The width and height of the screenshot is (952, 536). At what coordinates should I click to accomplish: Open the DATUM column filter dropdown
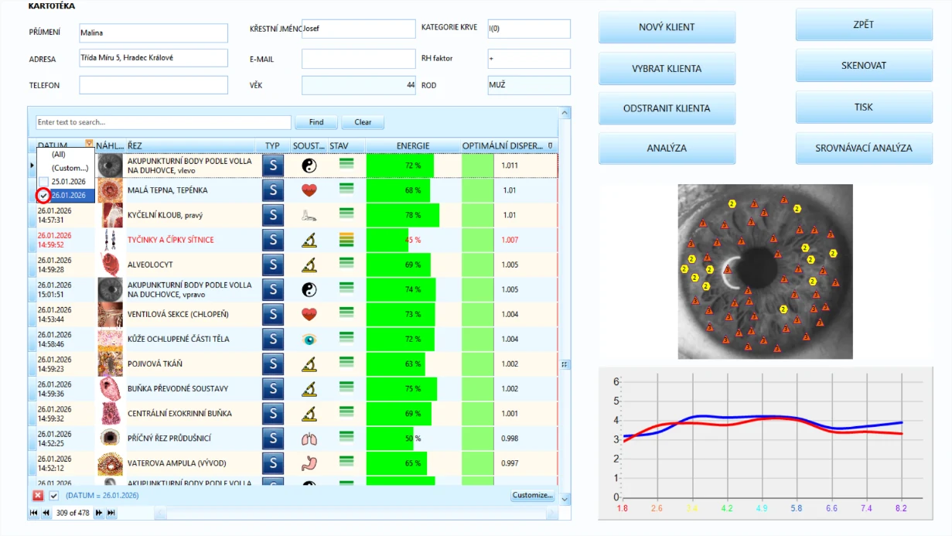point(90,145)
